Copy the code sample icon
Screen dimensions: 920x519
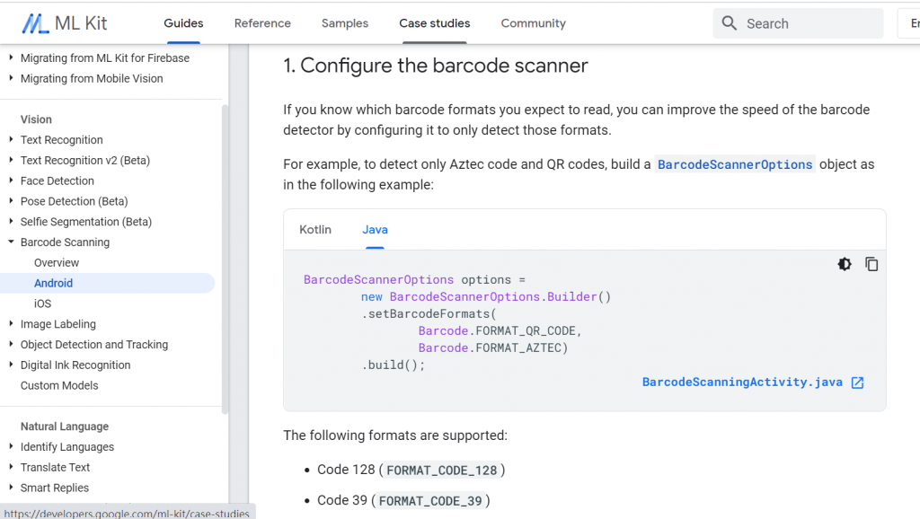tap(871, 264)
